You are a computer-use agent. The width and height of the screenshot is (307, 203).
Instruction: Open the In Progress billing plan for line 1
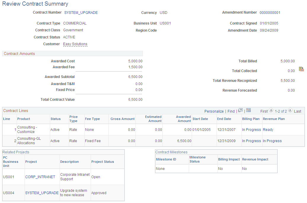[251, 129]
